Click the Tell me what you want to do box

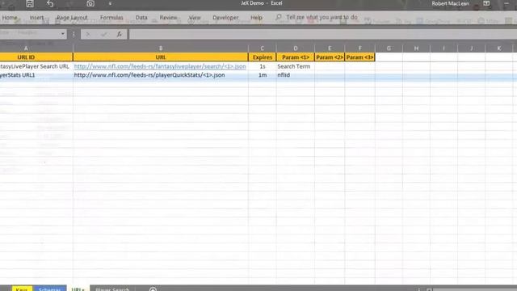[322, 17]
